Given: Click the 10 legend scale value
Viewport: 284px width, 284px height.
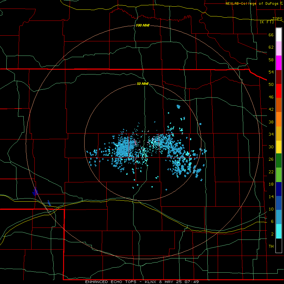Looking at the screenshot, I should [x=271, y=209].
